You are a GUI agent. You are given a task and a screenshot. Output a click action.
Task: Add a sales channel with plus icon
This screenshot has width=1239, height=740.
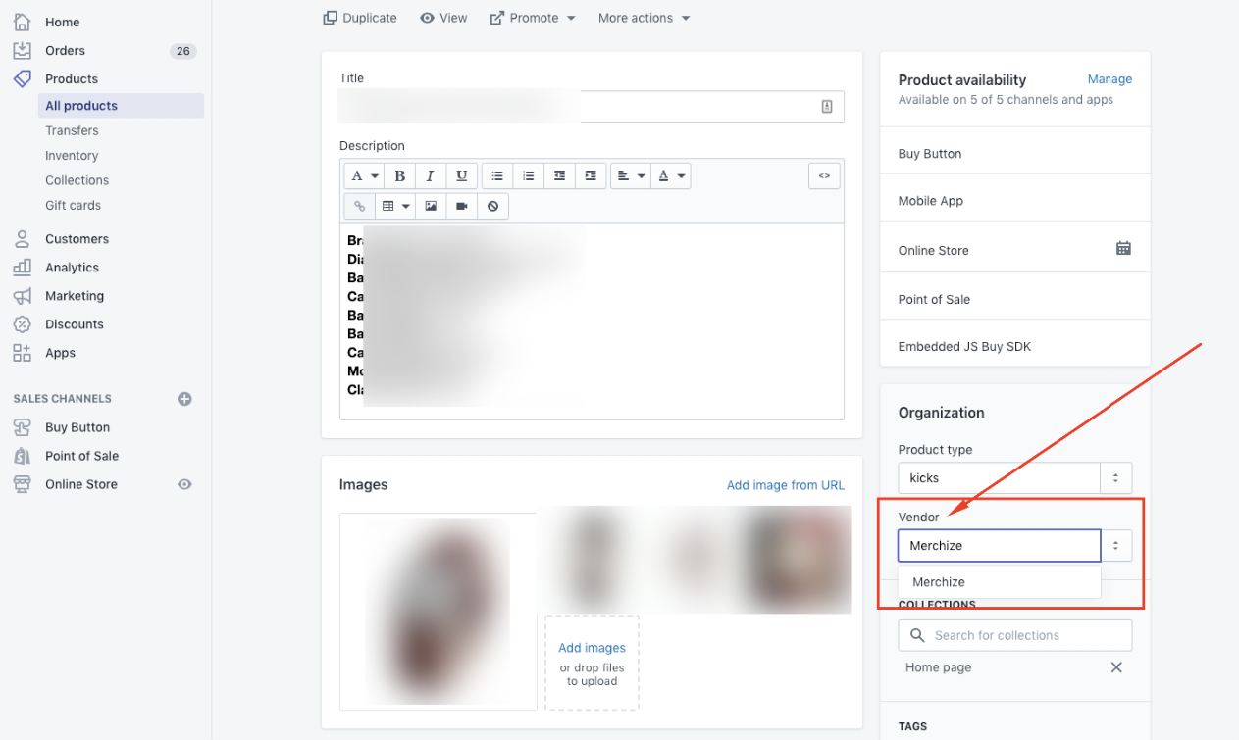point(184,399)
